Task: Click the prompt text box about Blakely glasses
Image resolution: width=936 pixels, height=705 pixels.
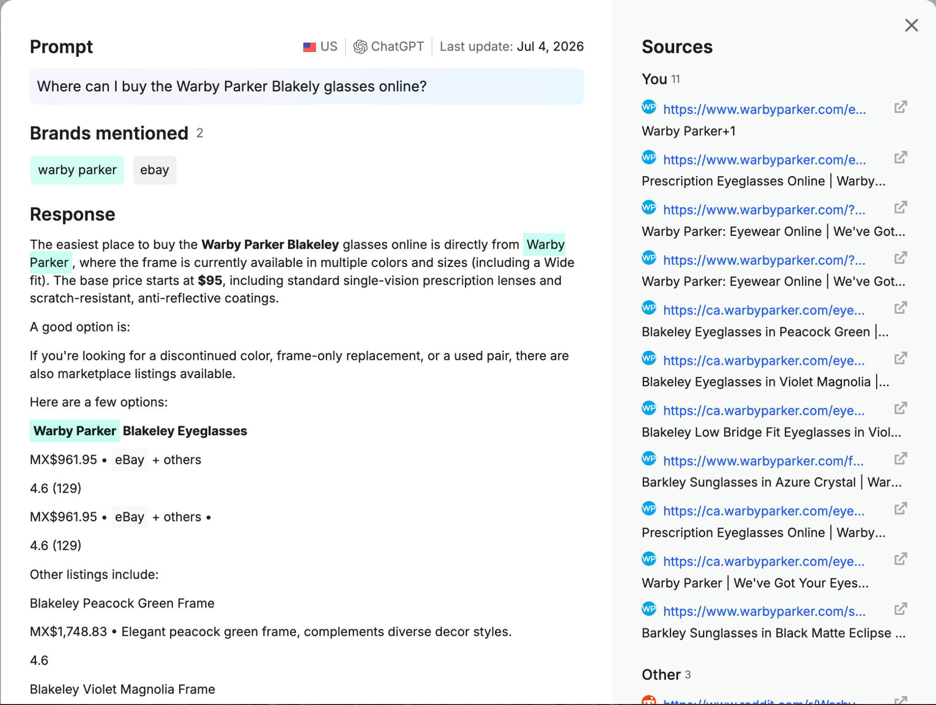Action: click(x=307, y=86)
